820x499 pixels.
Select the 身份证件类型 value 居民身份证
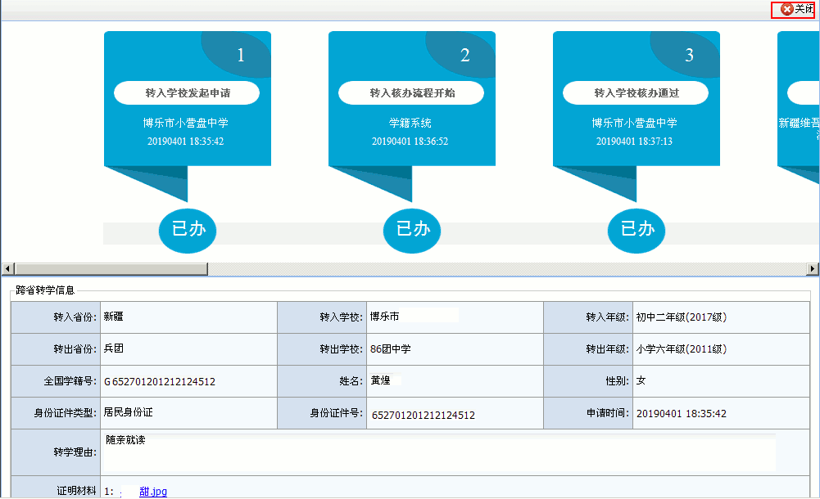coord(128,412)
